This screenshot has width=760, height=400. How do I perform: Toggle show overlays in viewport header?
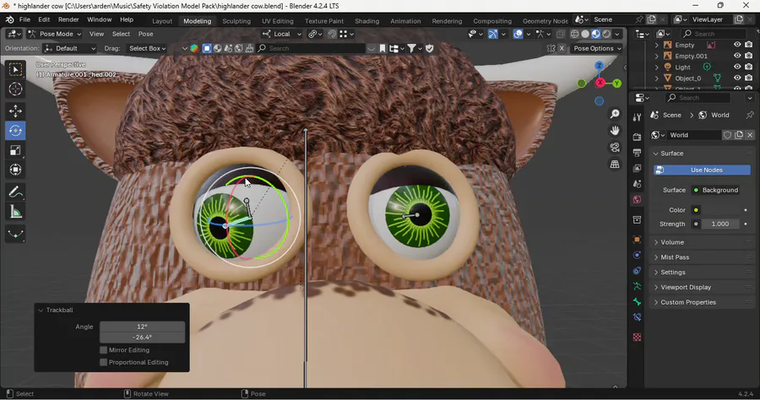coord(518,34)
